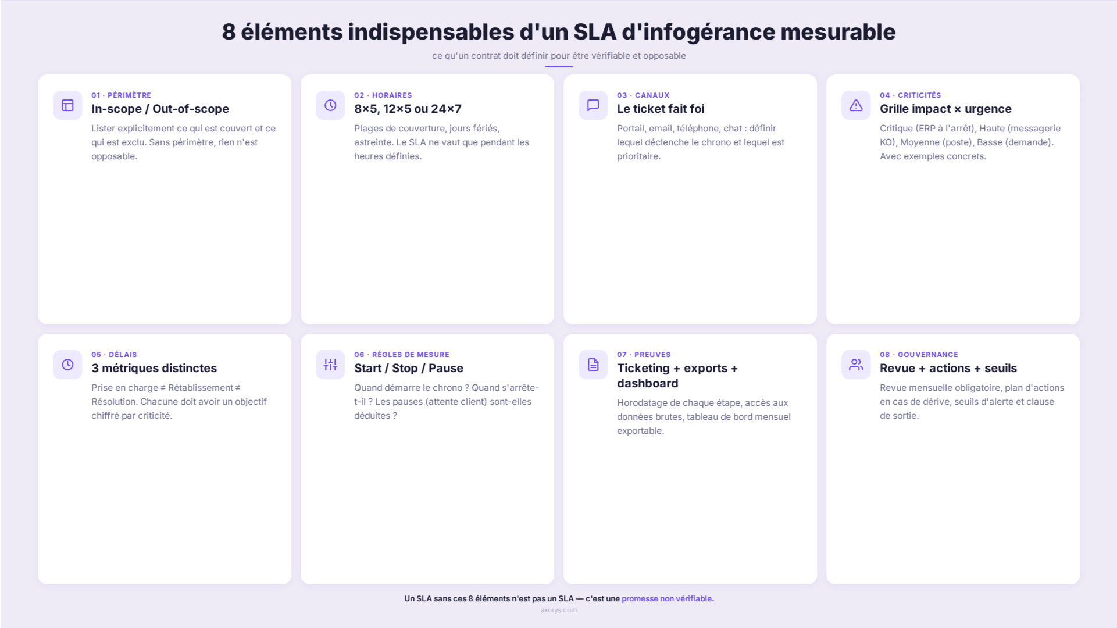
Task: Click the sliders icon in the Règles de mesure card
Action: 330,365
